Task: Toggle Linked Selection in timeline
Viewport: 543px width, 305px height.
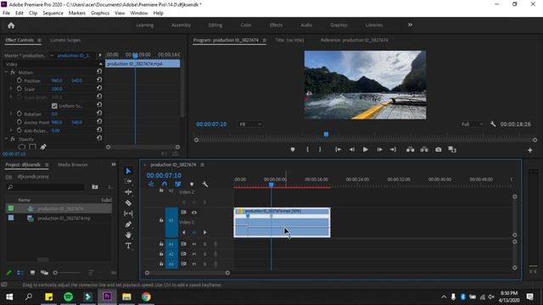Action: 177,185
